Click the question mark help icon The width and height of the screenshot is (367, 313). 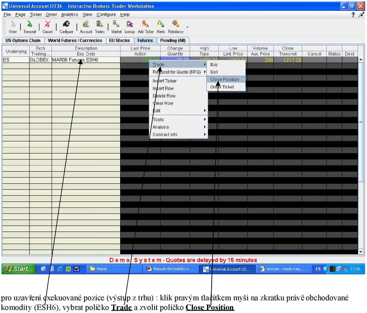coord(353,15)
